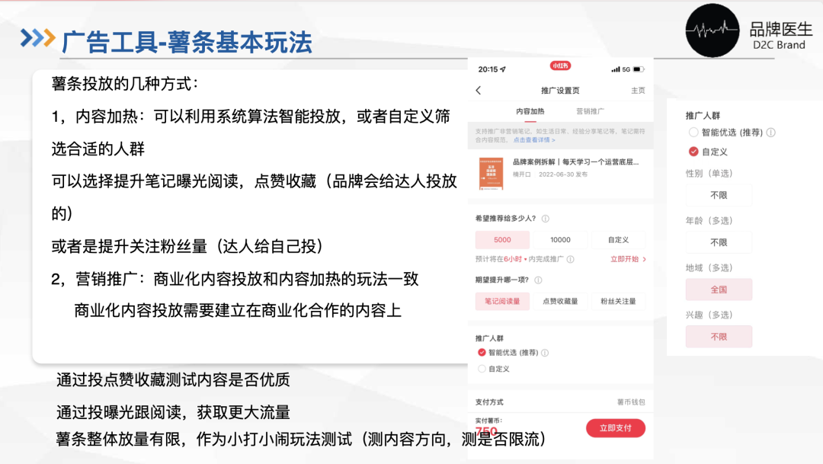Screen dimensions: 823x464
Task: Click the slide title 广告工具-薯条基本玩法
Action: [187, 42]
